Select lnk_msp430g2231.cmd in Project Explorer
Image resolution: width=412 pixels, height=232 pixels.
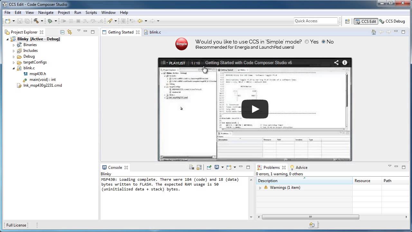click(x=40, y=85)
